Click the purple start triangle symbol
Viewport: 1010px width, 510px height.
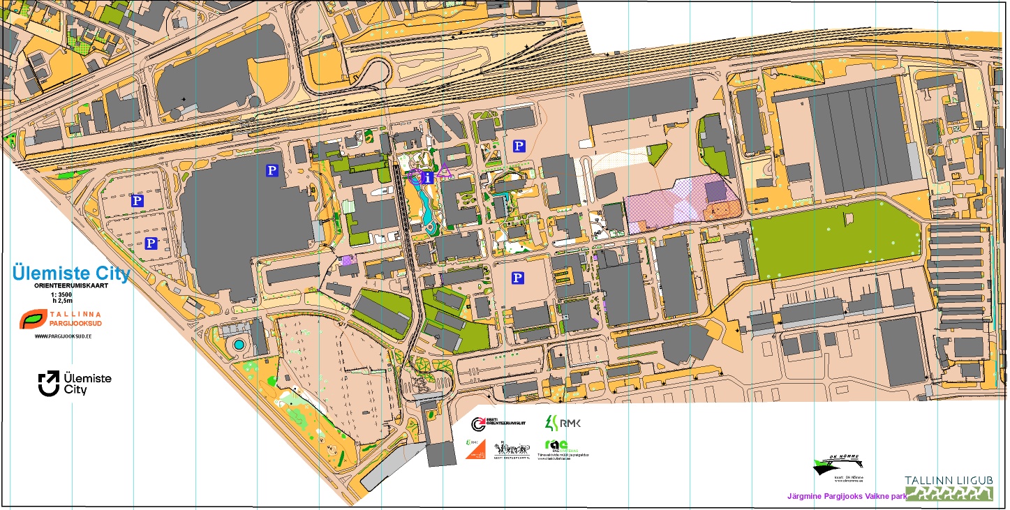point(445,169)
